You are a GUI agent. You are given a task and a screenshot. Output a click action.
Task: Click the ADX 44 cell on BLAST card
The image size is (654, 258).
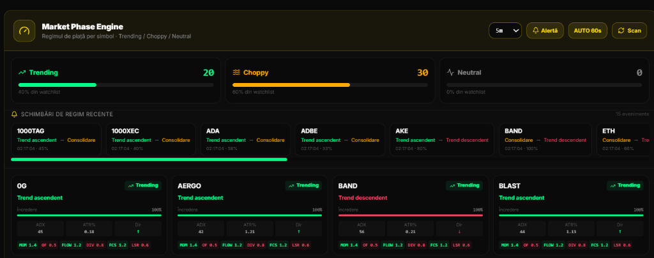click(522, 229)
